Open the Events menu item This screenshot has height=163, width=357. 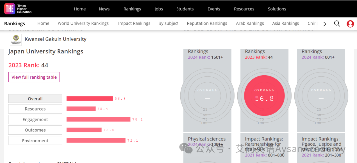coord(214,9)
